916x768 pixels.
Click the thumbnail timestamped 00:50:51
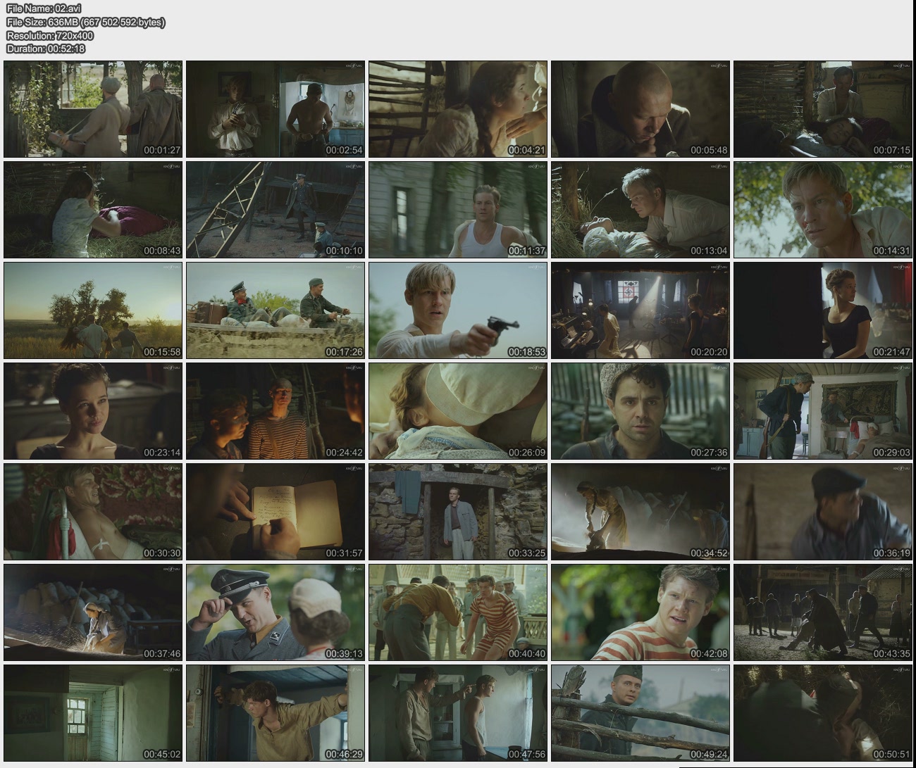tap(823, 713)
